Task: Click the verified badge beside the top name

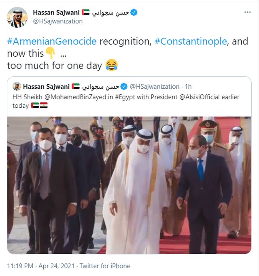Action: point(134,13)
